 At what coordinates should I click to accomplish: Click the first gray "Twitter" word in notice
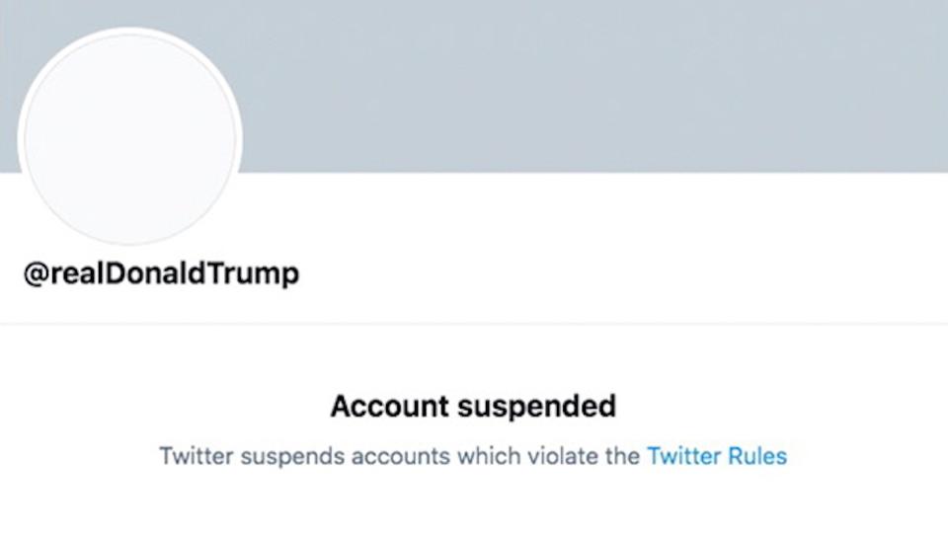pyautogui.click(x=197, y=456)
